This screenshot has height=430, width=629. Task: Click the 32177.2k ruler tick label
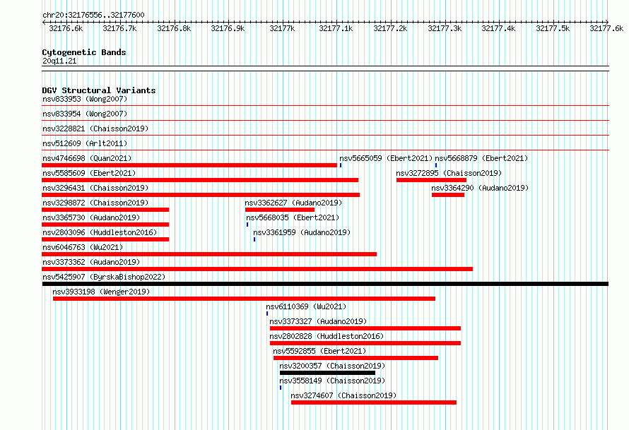point(390,28)
